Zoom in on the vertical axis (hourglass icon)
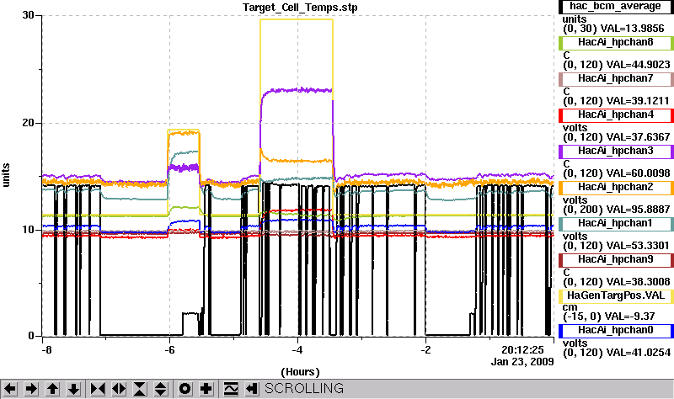Screen dimensions: 674x399 [140, 389]
